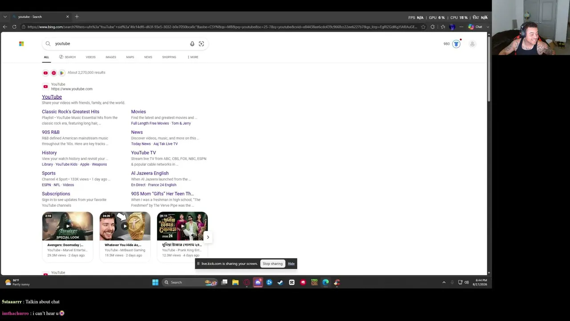Click the Microsoft logo on Bing
Viewport: 570px width, 321px height.
21,44
